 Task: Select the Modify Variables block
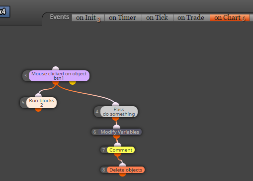point(120,132)
